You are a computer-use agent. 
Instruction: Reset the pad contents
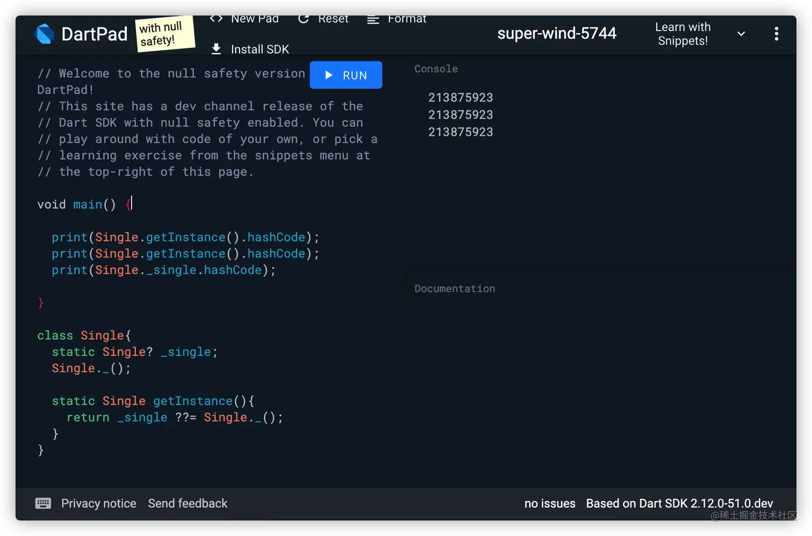323,19
